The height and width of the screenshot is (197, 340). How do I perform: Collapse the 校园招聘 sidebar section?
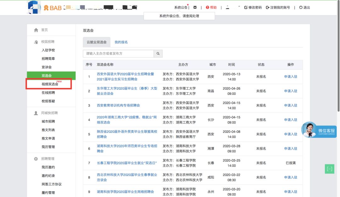click(48, 42)
